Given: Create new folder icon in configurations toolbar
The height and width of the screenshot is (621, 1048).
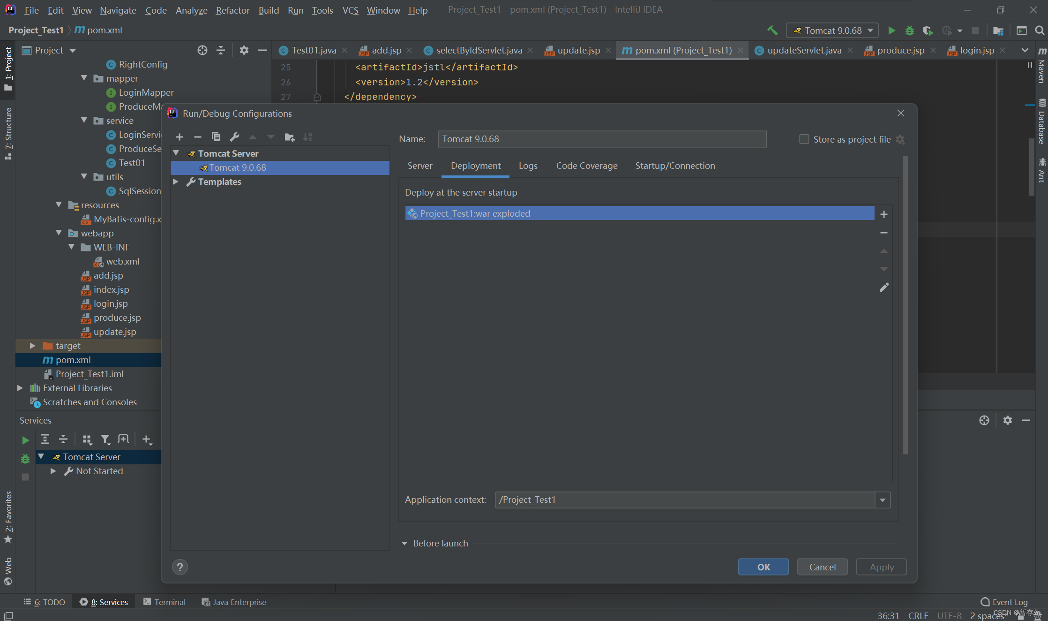Looking at the screenshot, I should [x=289, y=137].
